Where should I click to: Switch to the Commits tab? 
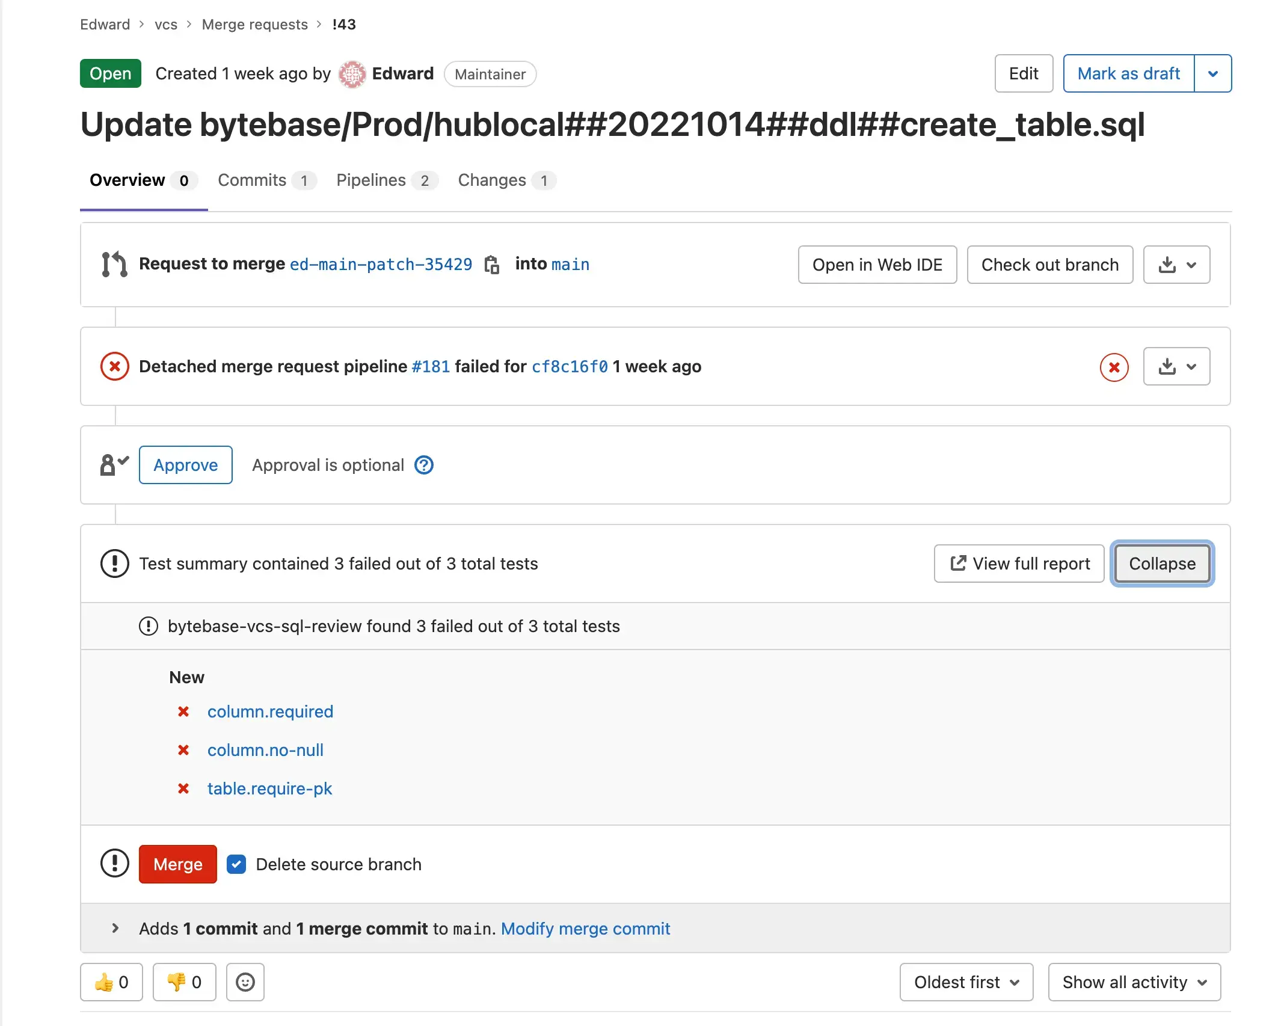point(253,180)
